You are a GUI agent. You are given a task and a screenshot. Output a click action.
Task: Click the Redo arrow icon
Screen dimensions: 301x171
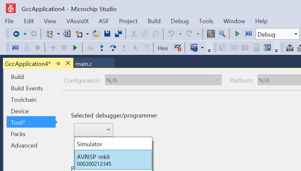coord(189,34)
